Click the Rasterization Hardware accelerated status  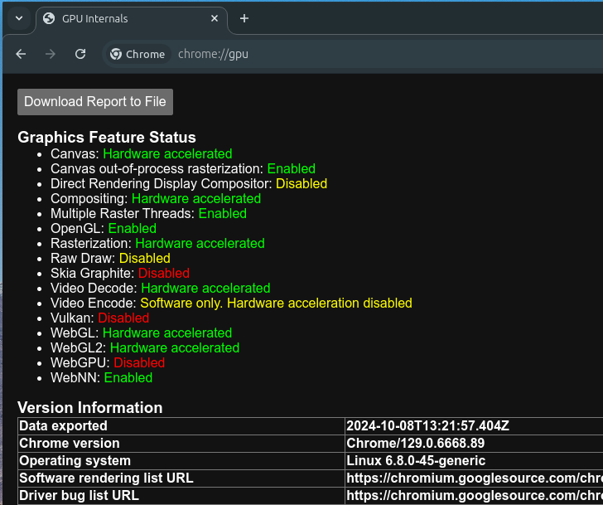(200, 244)
